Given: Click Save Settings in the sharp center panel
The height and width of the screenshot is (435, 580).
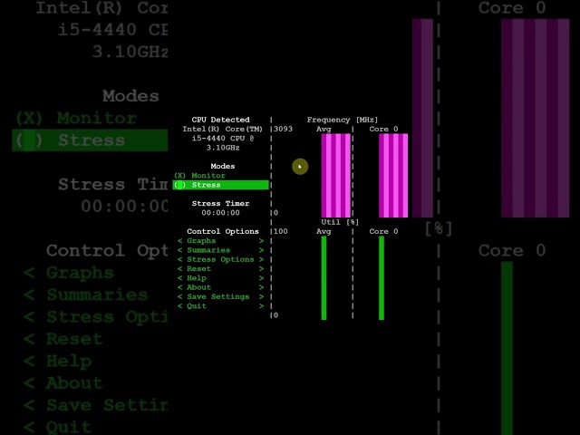Looking at the screenshot, I should pos(221,296).
